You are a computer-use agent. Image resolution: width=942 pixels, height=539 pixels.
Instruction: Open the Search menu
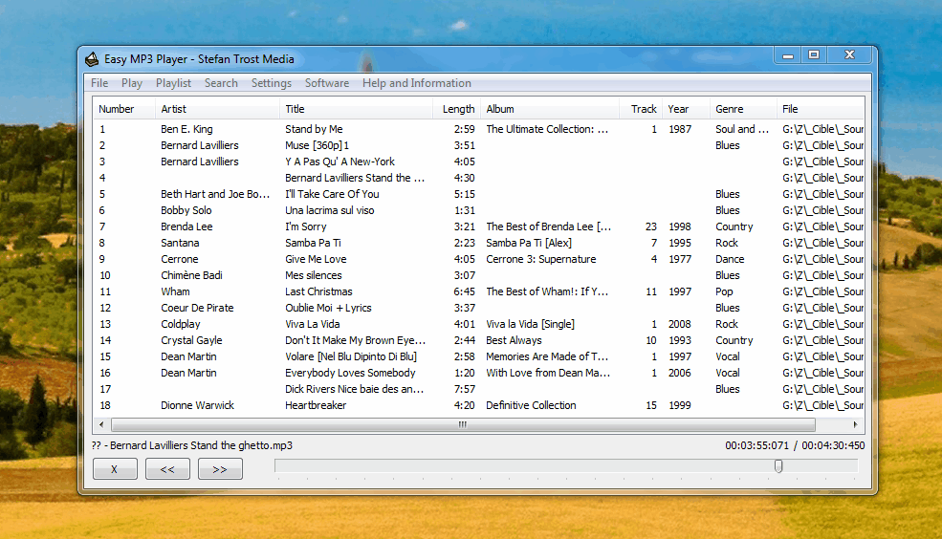pyautogui.click(x=221, y=83)
